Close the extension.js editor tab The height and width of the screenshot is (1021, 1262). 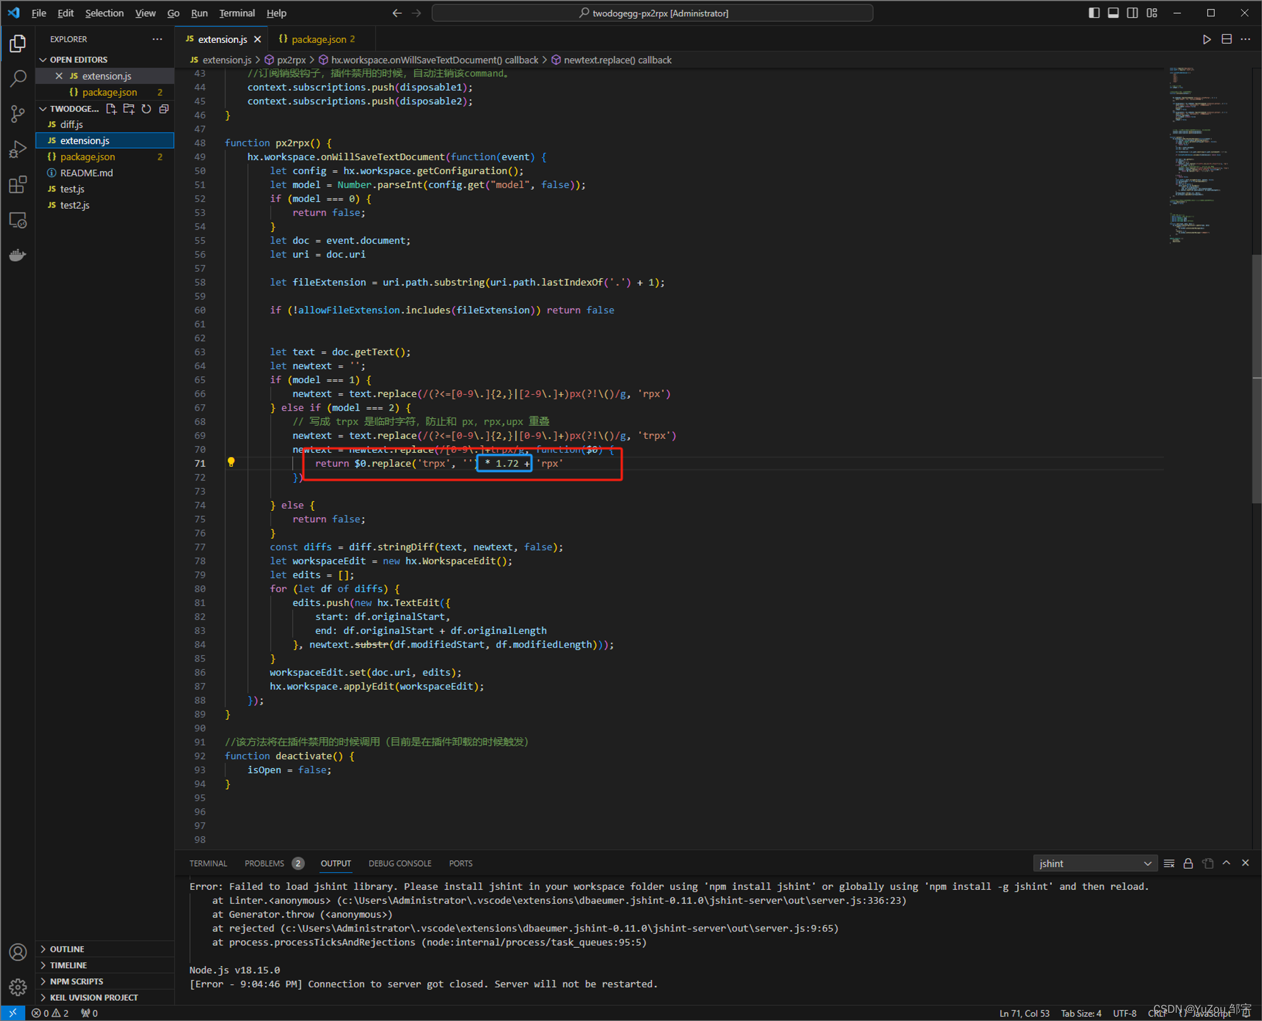click(x=257, y=39)
